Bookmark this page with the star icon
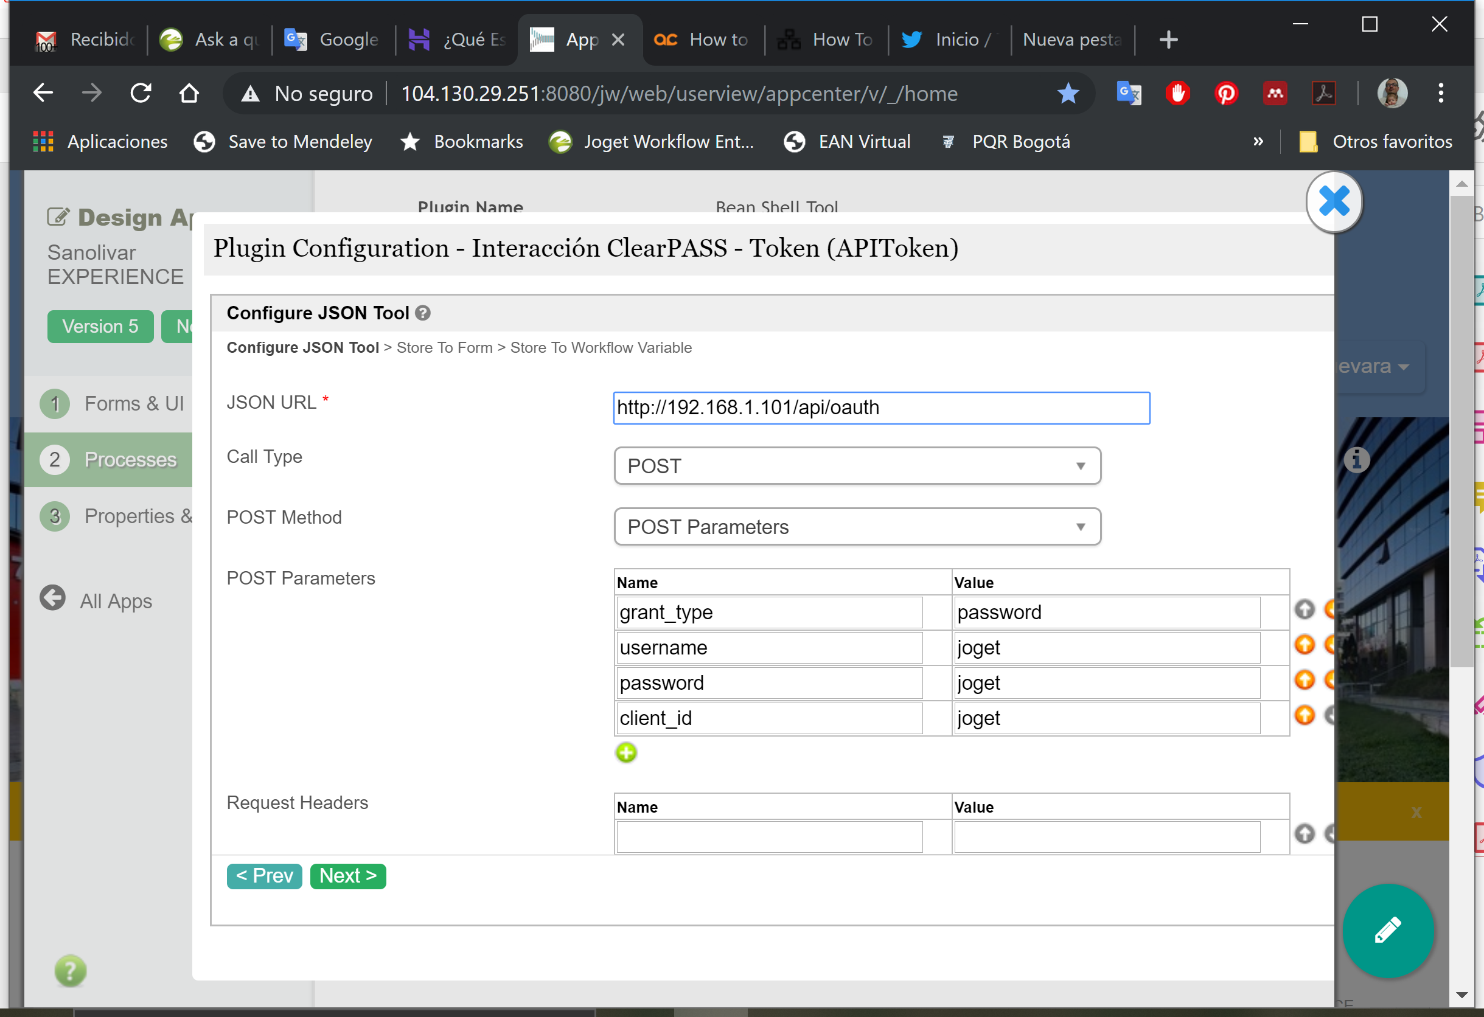This screenshot has height=1017, width=1484. (1068, 94)
